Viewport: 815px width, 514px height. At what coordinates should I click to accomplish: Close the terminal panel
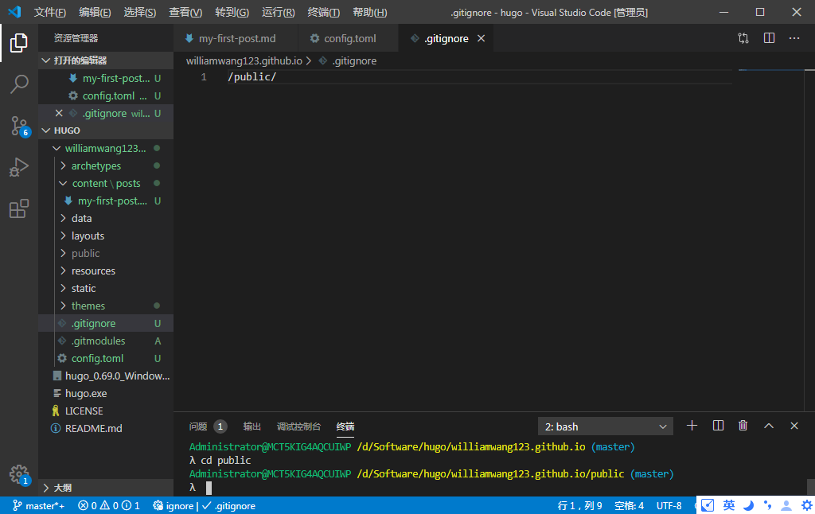pyautogui.click(x=794, y=426)
